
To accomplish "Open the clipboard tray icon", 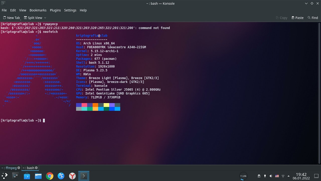I will (x=259, y=176).
